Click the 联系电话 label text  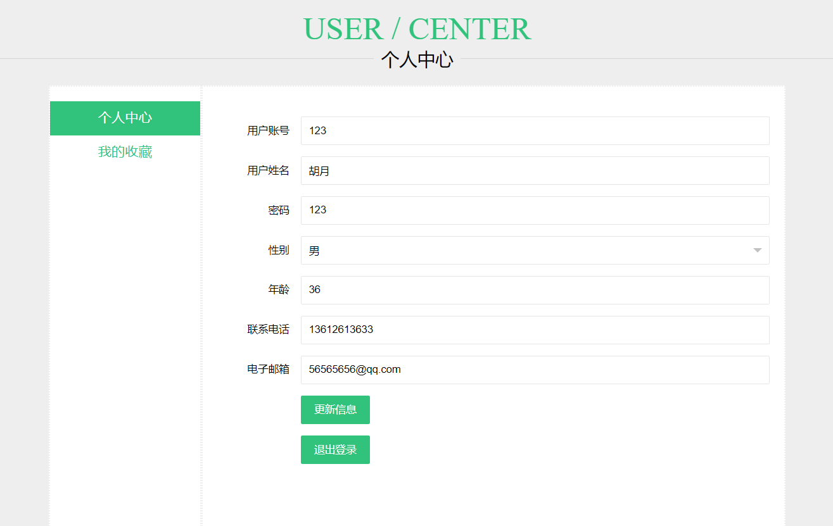point(268,330)
